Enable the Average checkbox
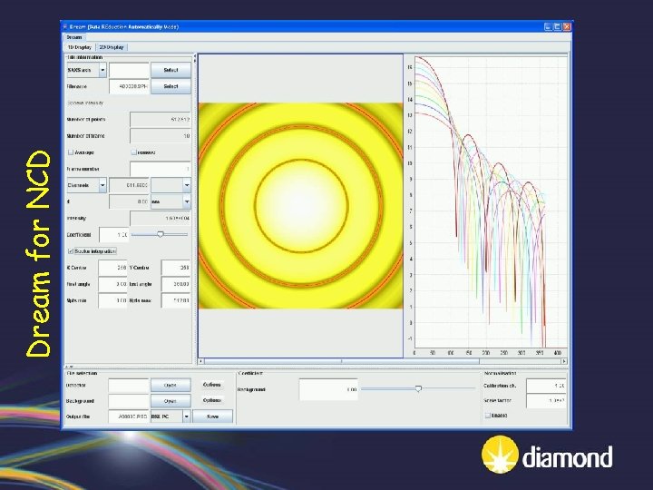 pos(71,152)
